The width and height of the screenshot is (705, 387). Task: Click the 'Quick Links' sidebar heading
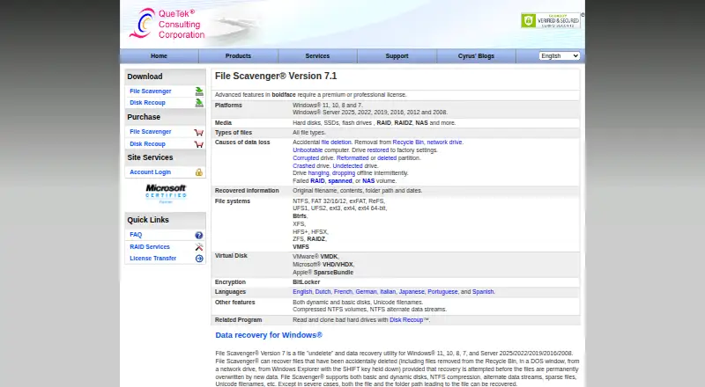coord(148,220)
